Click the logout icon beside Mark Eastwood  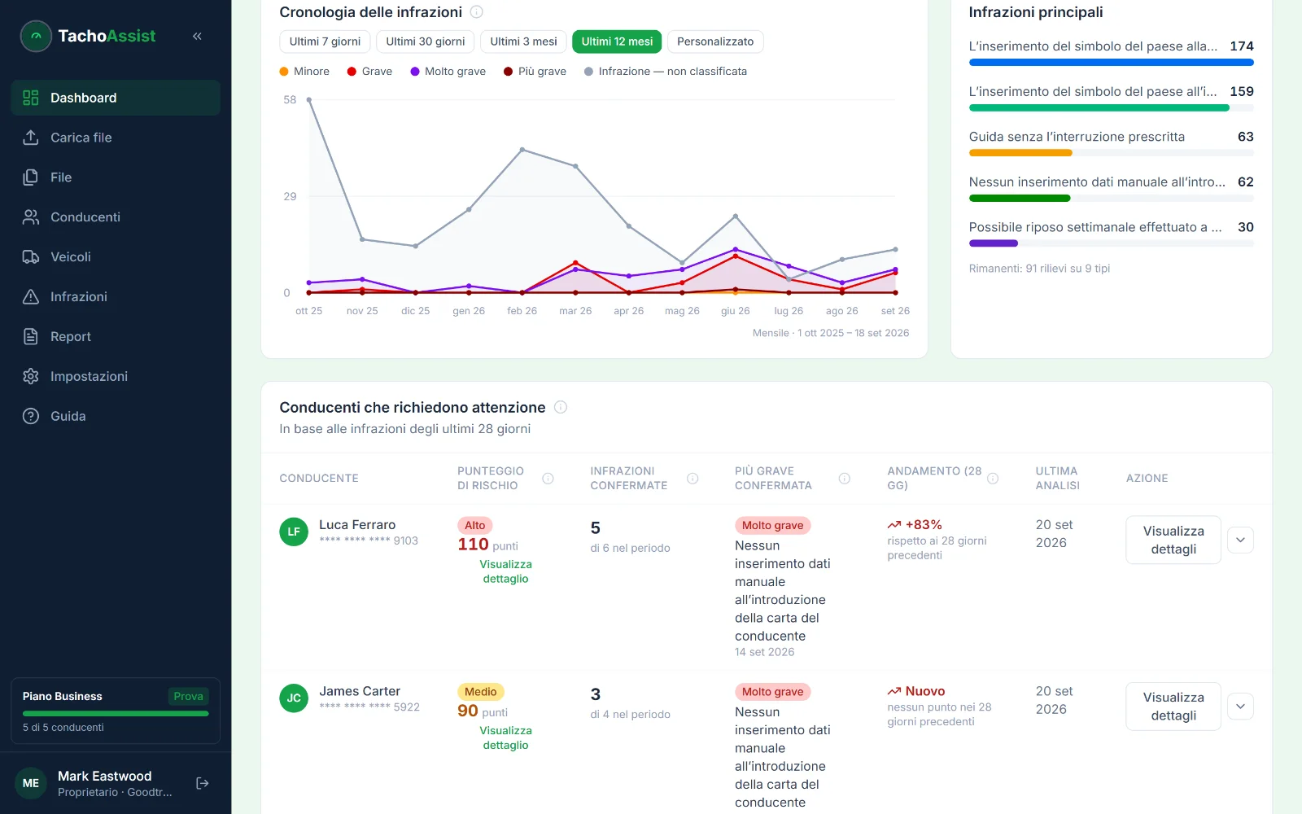click(x=203, y=783)
